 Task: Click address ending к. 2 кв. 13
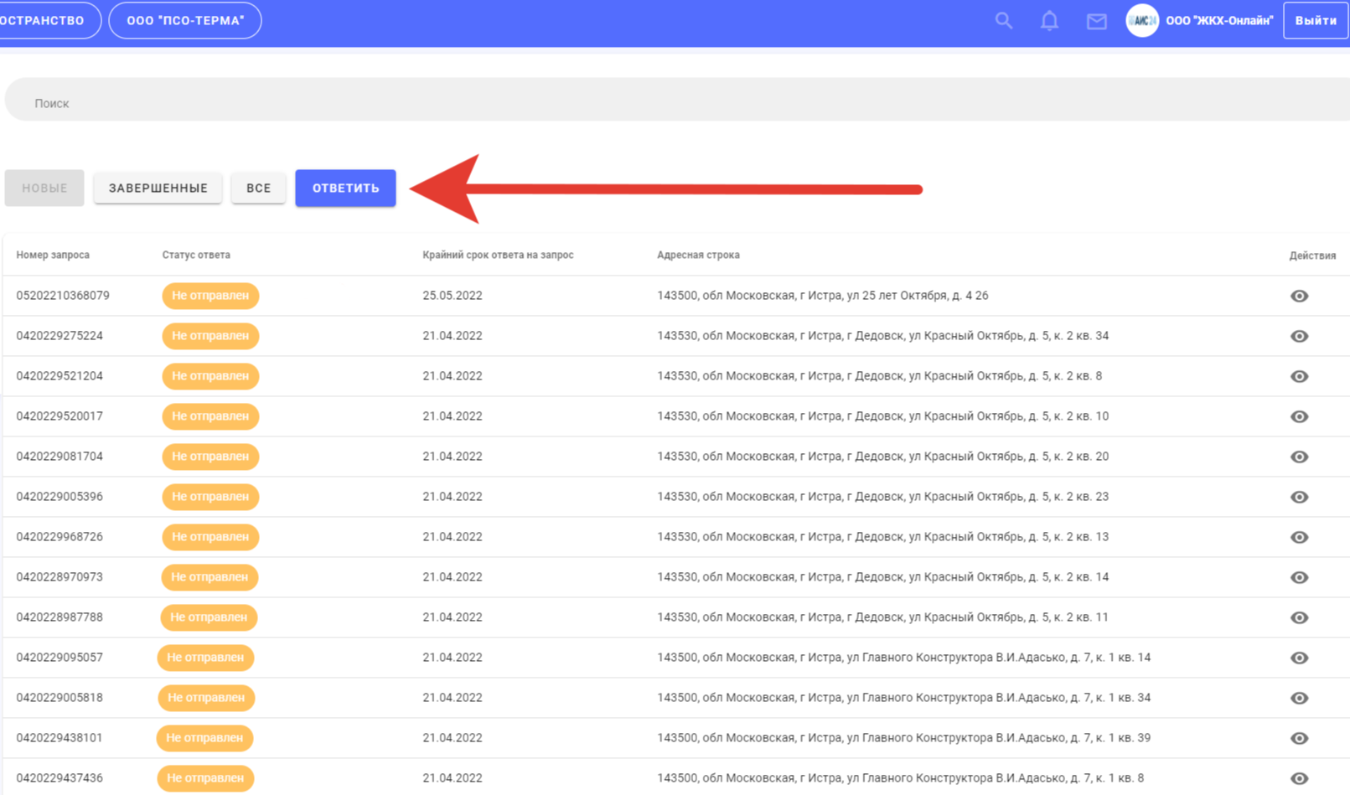pyautogui.click(x=882, y=537)
